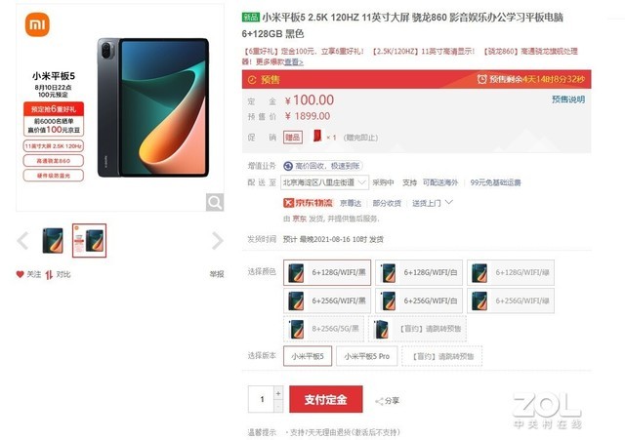Select the second promo thumbnail image
Image resolution: width=625 pixels, height=440 pixels.
click(89, 241)
